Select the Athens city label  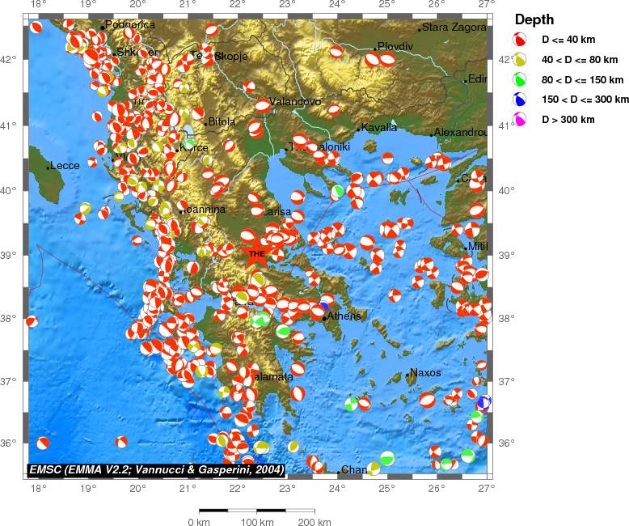coord(344,316)
